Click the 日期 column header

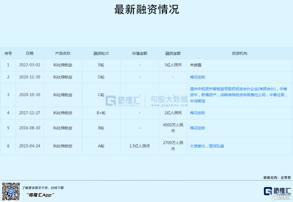[30, 53]
